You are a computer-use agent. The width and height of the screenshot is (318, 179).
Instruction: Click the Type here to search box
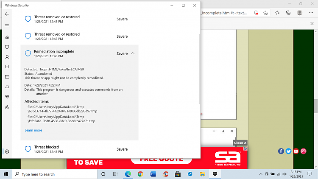55,174
